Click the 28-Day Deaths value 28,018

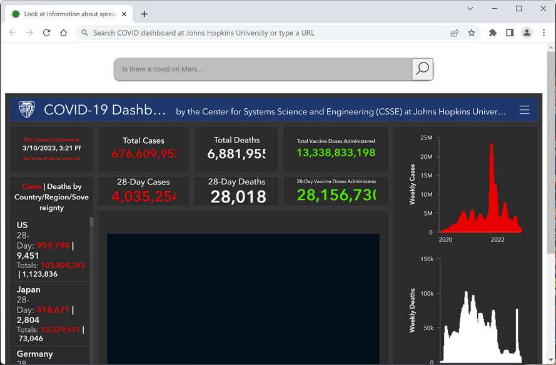(238, 197)
